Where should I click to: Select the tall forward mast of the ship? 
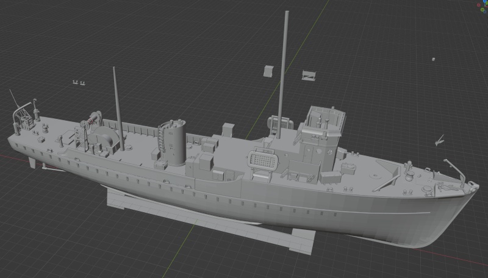coord(282,74)
